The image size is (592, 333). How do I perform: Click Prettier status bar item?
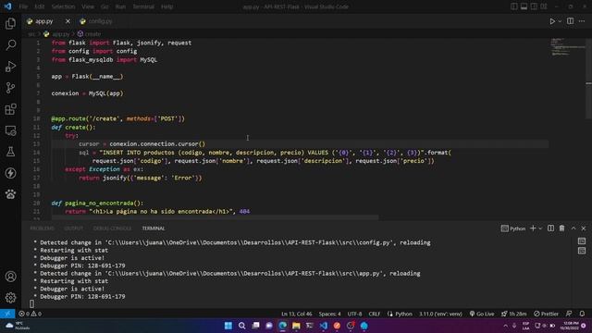pyautogui.click(x=546, y=314)
